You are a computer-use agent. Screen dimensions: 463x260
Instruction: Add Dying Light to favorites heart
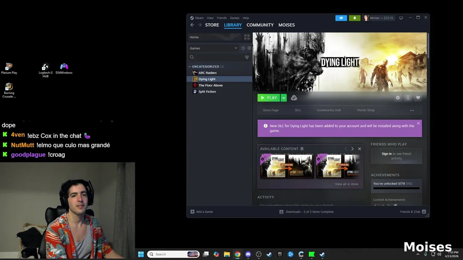tap(418, 98)
